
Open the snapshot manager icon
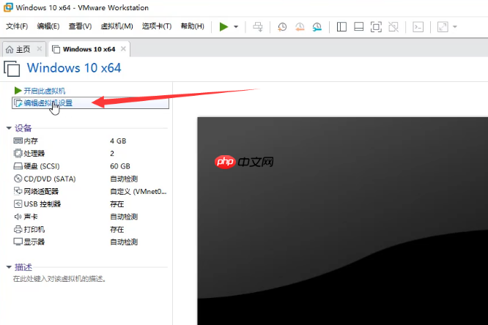tap(317, 27)
